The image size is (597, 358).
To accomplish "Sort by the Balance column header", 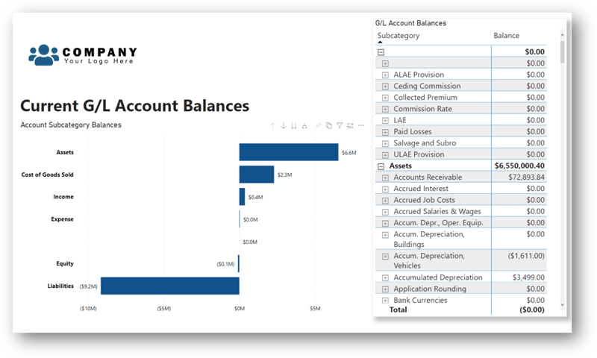I will [x=507, y=35].
